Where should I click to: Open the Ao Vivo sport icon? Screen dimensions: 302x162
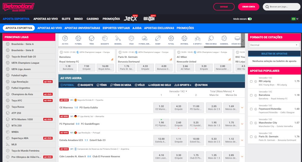[x=65, y=38]
